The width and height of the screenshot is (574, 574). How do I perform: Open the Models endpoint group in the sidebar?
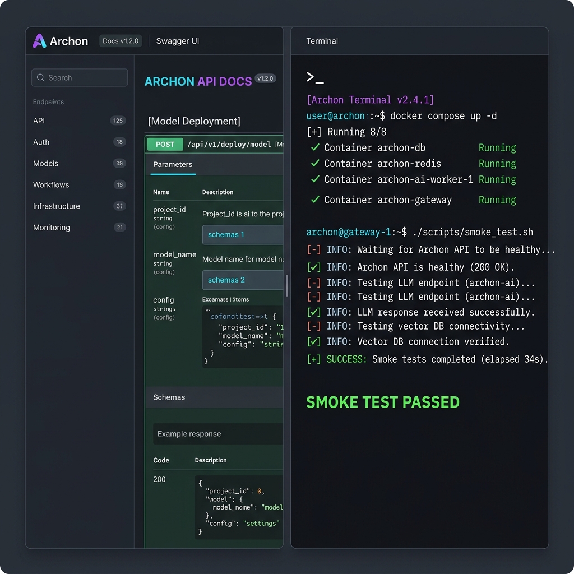tap(45, 163)
